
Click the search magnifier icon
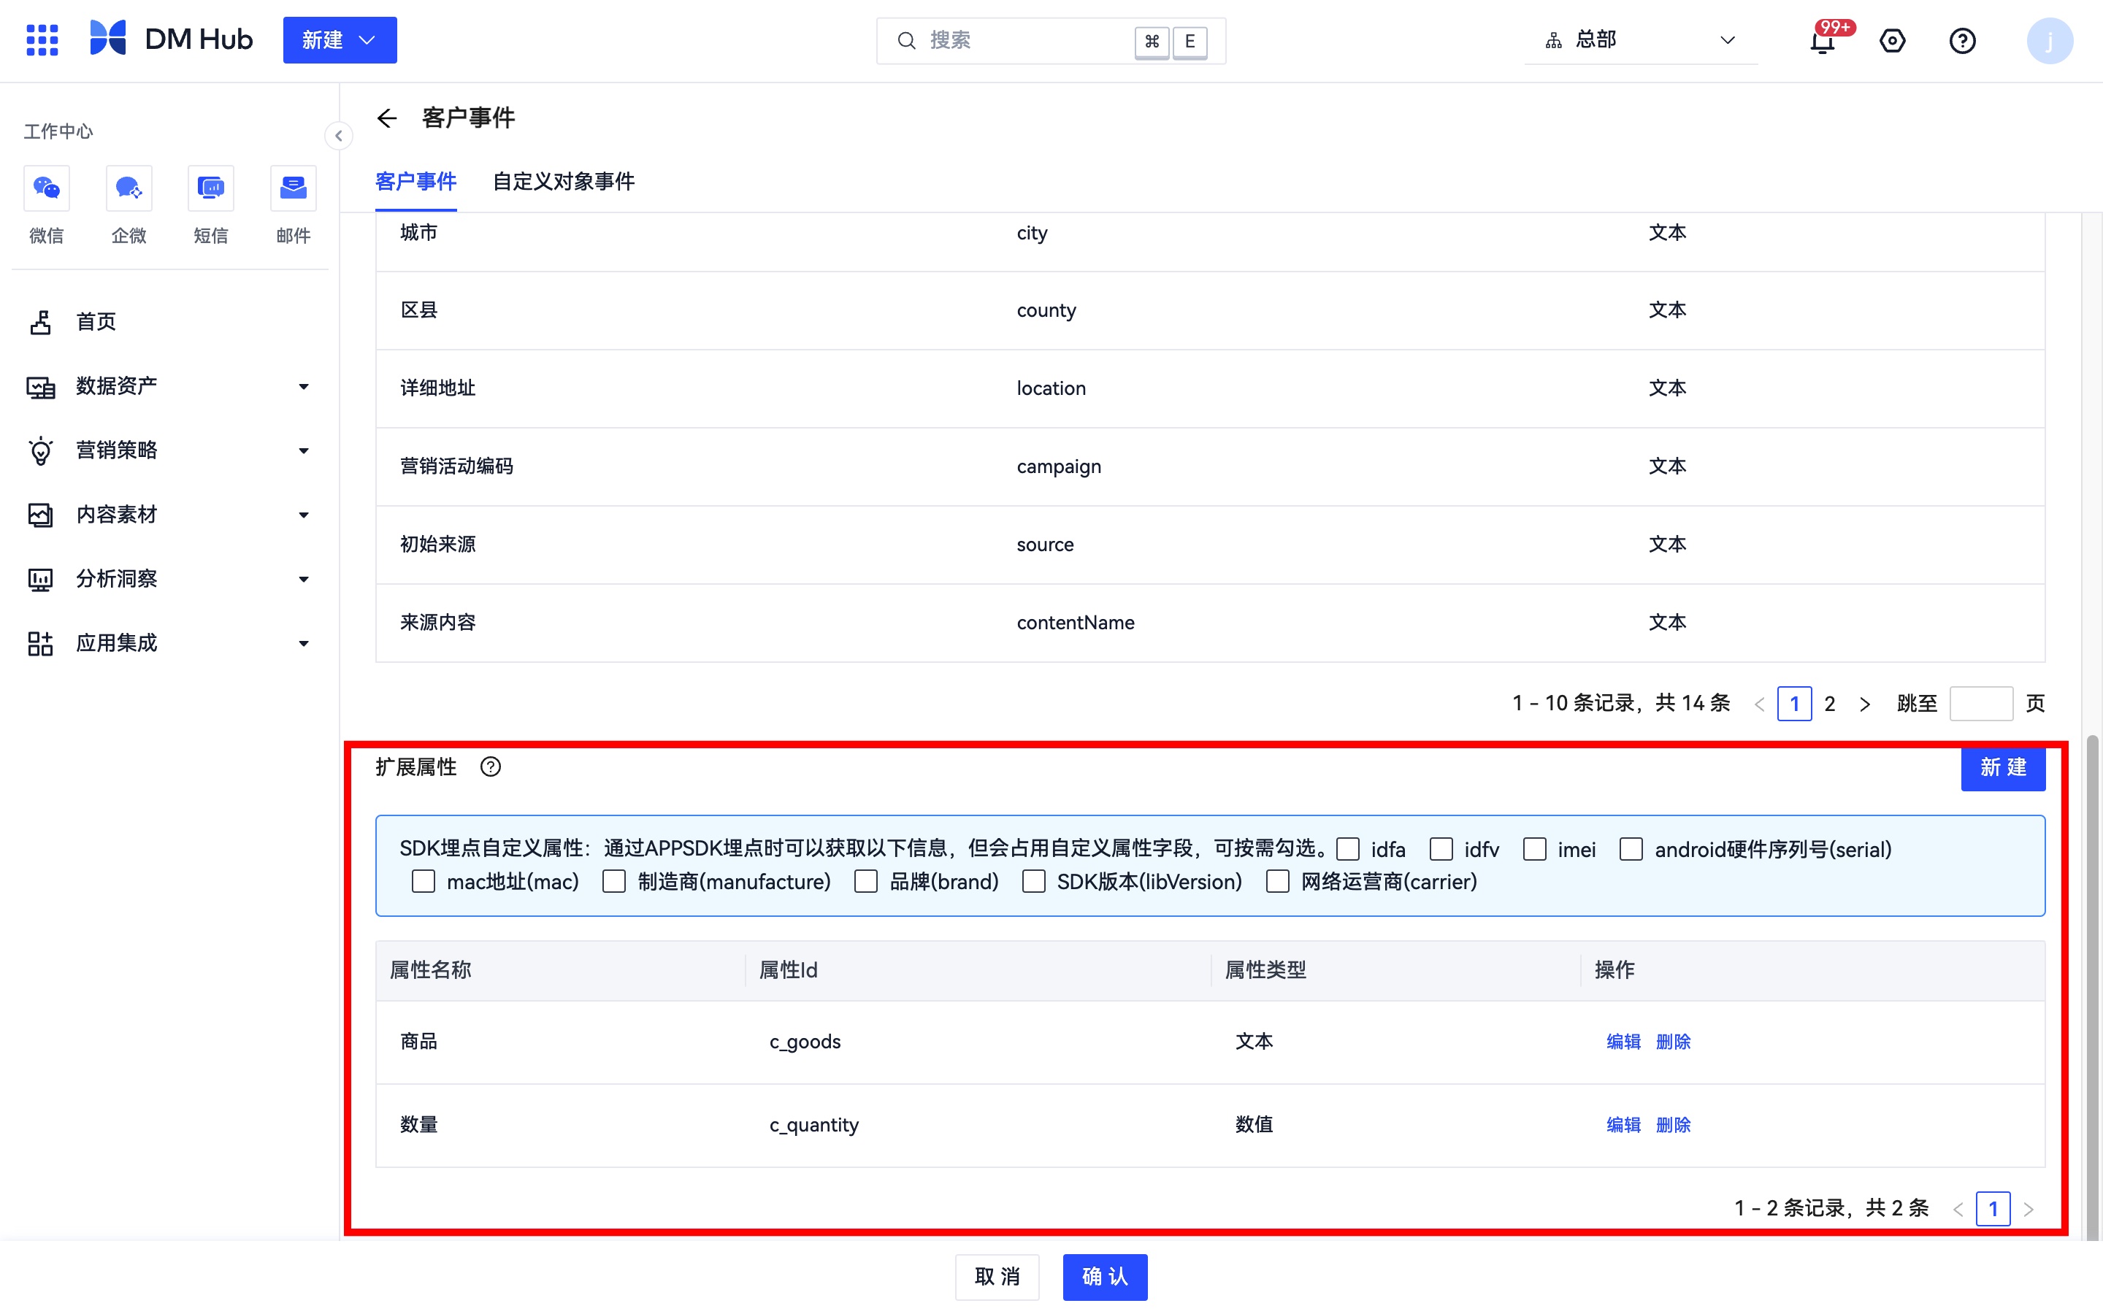tap(906, 41)
